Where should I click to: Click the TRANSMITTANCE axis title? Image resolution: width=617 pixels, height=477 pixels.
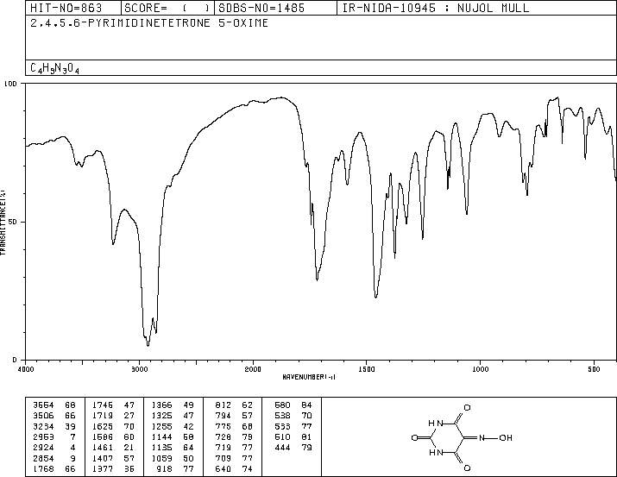pyautogui.click(x=3, y=223)
